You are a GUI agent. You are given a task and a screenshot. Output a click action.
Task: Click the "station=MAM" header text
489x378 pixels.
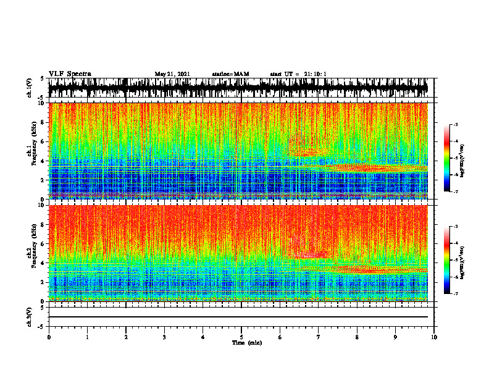230,74
